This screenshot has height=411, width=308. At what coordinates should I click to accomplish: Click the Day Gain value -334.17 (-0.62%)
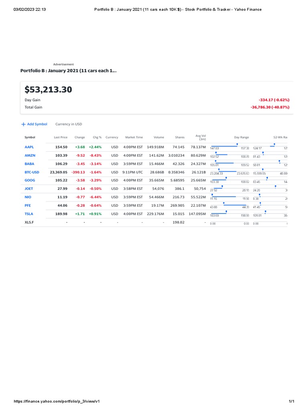click(274, 100)
